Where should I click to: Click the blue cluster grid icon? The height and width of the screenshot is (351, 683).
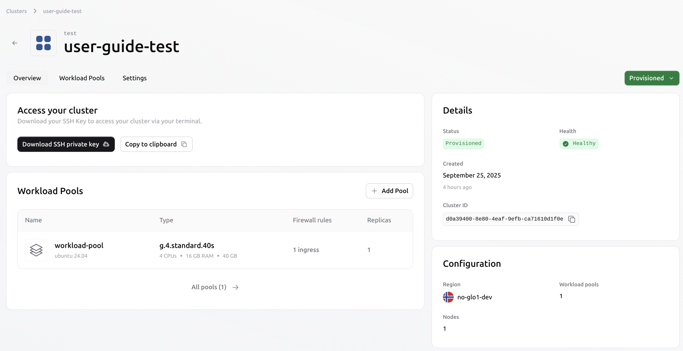(x=43, y=43)
